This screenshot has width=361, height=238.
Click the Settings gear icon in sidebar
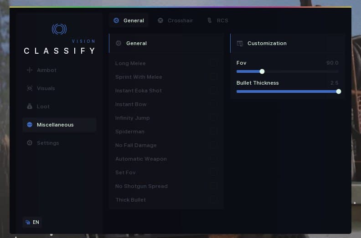coord(30,143)
